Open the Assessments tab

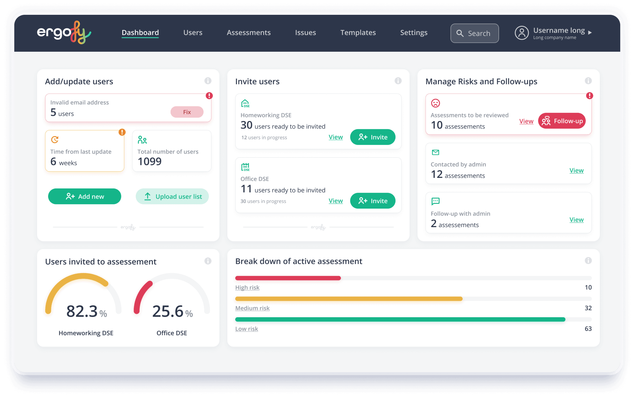(248, 33)
